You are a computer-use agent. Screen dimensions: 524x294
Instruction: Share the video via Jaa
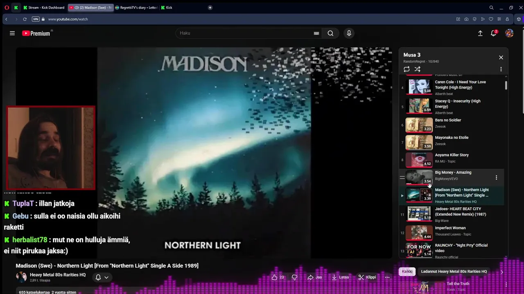314,277
